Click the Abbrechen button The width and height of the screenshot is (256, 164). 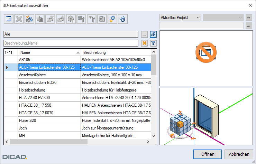(239, 154)
